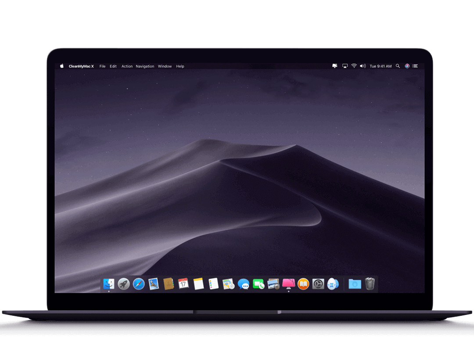Open the Navigation menu
The image size is (474, 337).
click(145, 66)
